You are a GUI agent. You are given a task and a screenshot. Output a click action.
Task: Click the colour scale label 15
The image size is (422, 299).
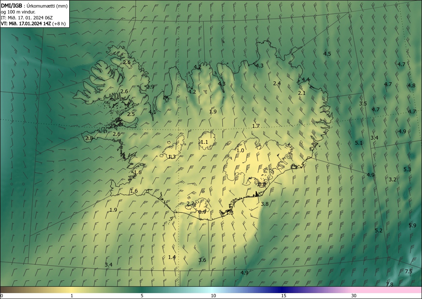click(x=284, y=296)
